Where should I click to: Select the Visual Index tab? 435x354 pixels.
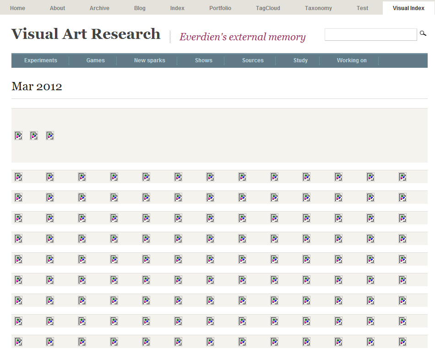click(x=408, y=8)
